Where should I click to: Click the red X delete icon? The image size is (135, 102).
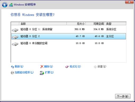coord(42,67)
